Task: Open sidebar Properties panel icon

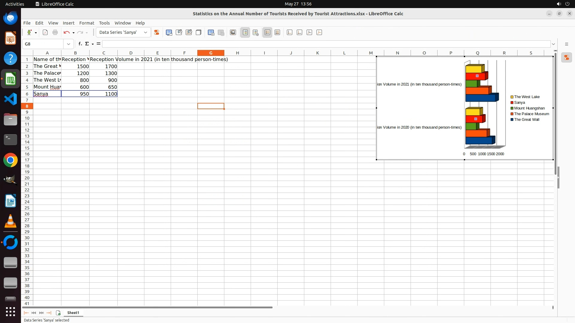Action: (x=566, y=58)
